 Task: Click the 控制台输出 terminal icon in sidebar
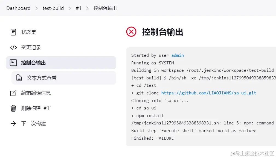(13, 63)
